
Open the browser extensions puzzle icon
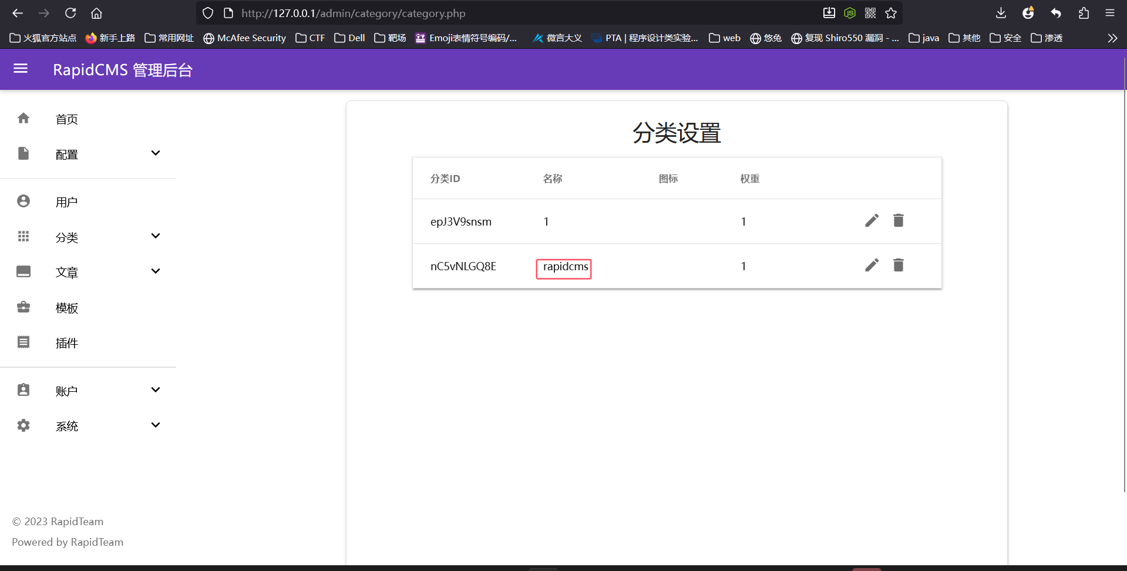[x=1084, y=13]
